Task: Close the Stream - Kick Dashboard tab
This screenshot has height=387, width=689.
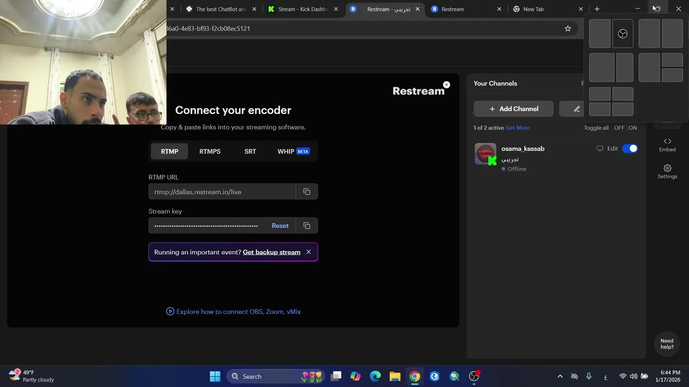Action: tap(336, 9)
